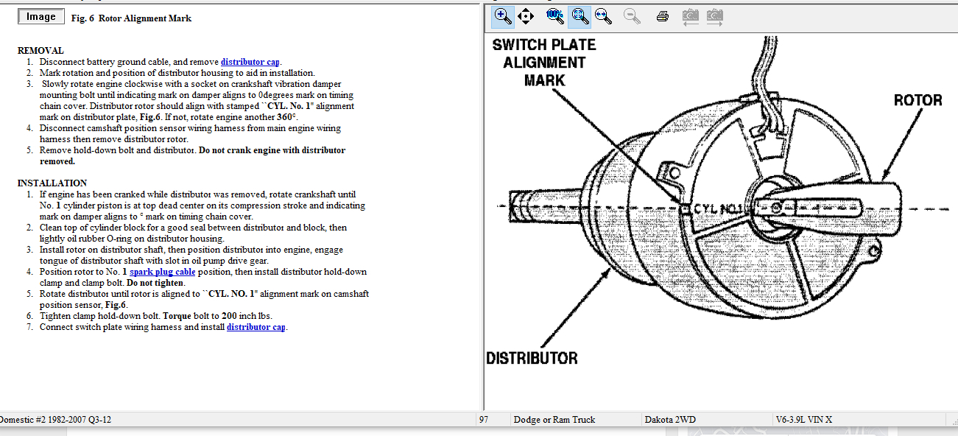Click the fit-width zoom icon

click(x=603, y=15)
